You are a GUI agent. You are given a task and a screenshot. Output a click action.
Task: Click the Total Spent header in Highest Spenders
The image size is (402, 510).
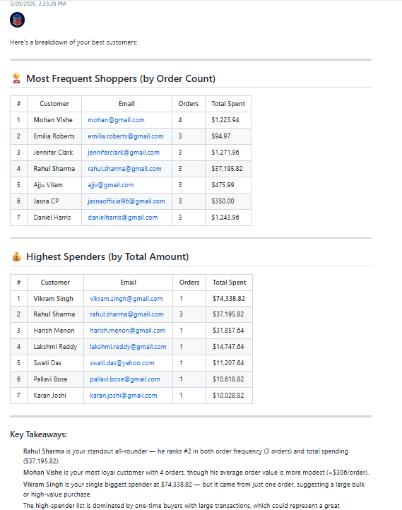tap(230, 283)
